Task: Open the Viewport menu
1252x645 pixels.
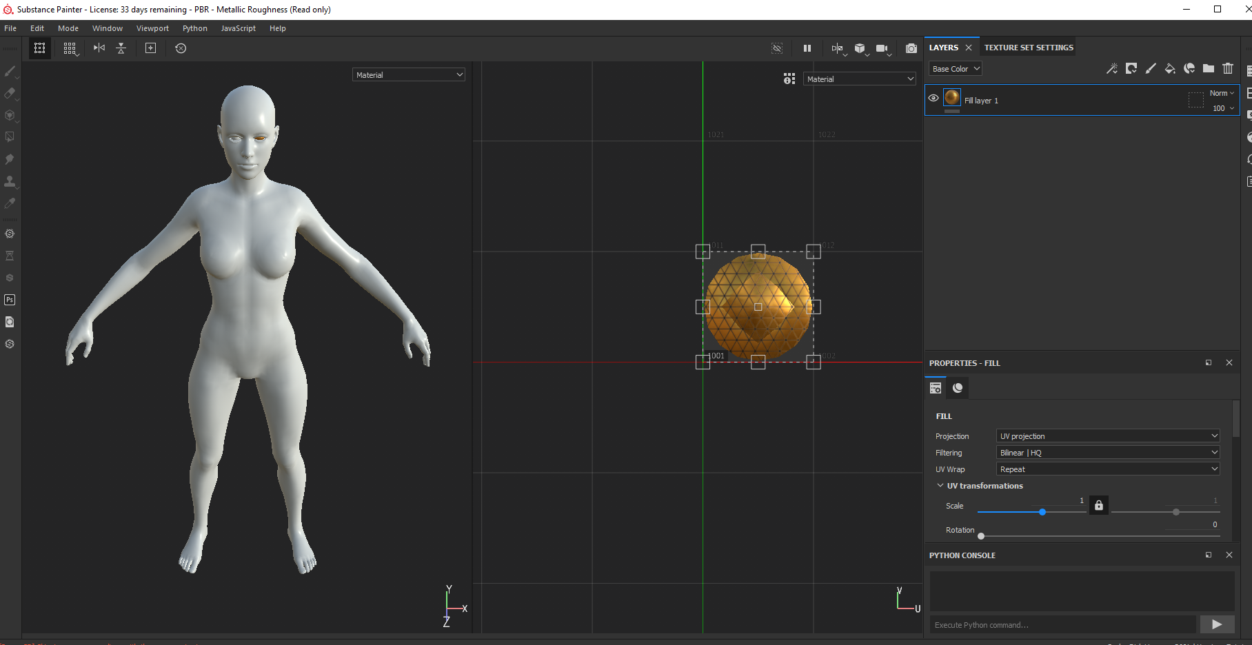Action: 152,28
